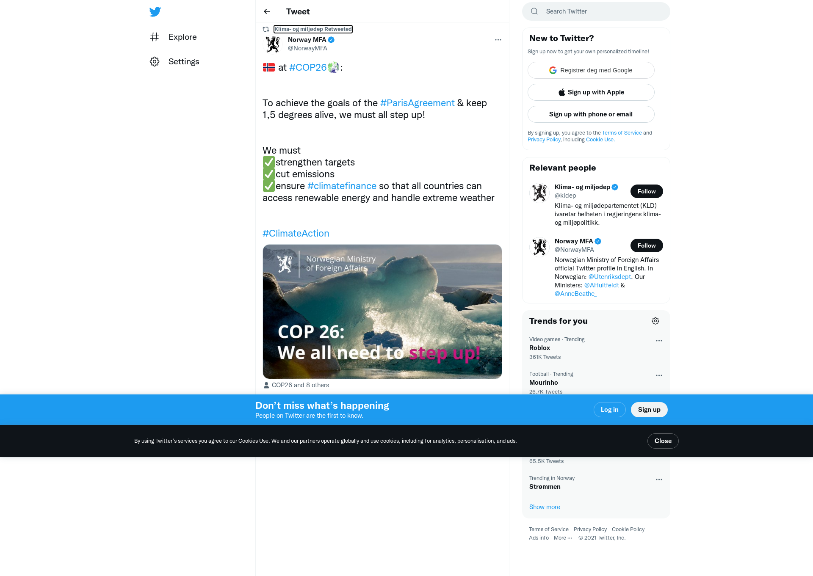Follow Norway MFA account
Viewport: 813px width, 576px height.
pyautogui.click(x=647, y=245)
